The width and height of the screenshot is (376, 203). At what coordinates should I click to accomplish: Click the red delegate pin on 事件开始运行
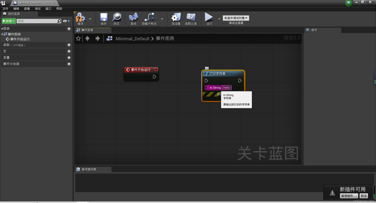156,70
